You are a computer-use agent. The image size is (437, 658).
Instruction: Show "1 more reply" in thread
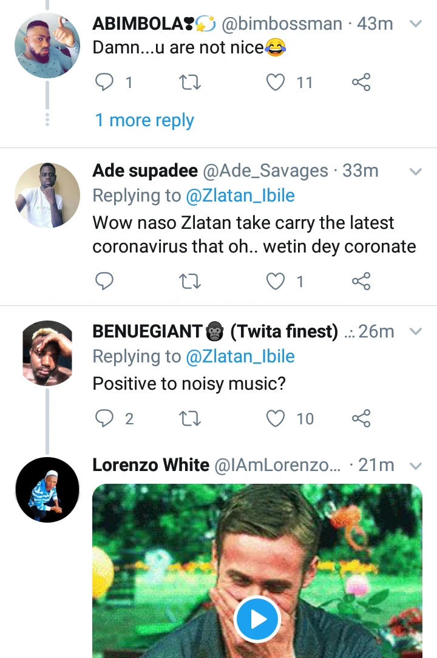coord(144,120)
